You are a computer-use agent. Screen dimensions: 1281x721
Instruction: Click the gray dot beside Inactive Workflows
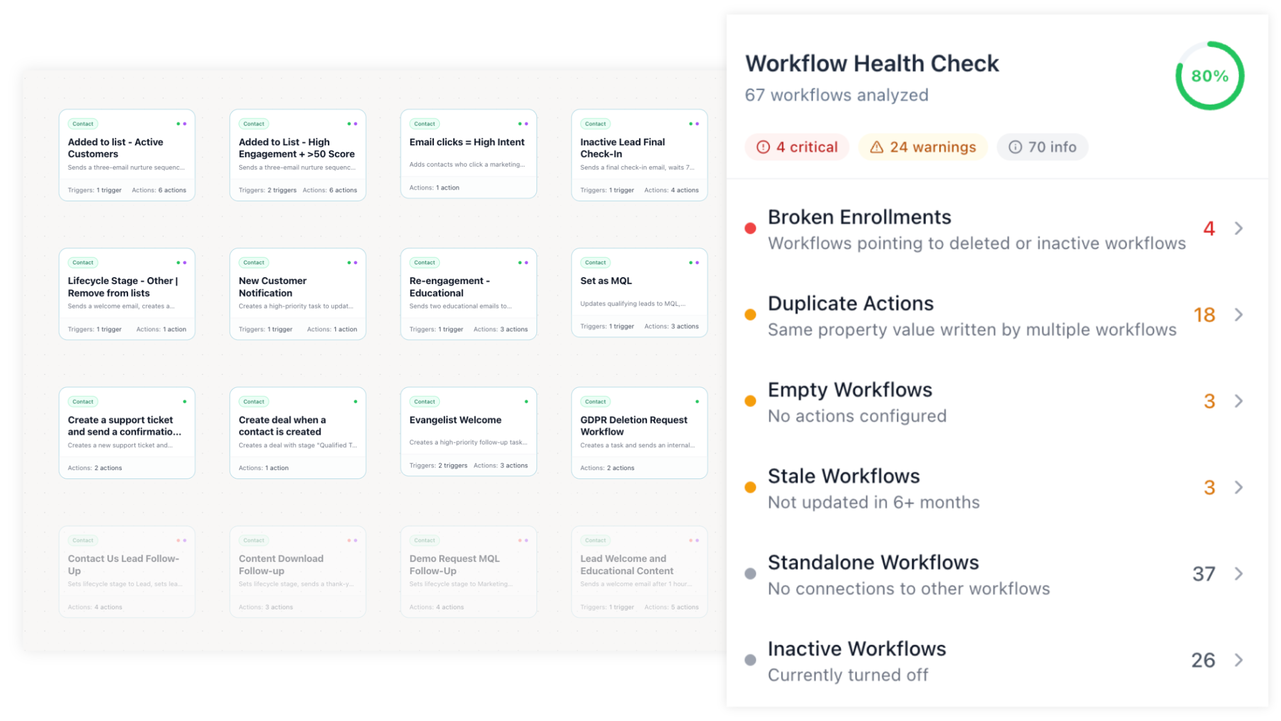pos(750,660)
